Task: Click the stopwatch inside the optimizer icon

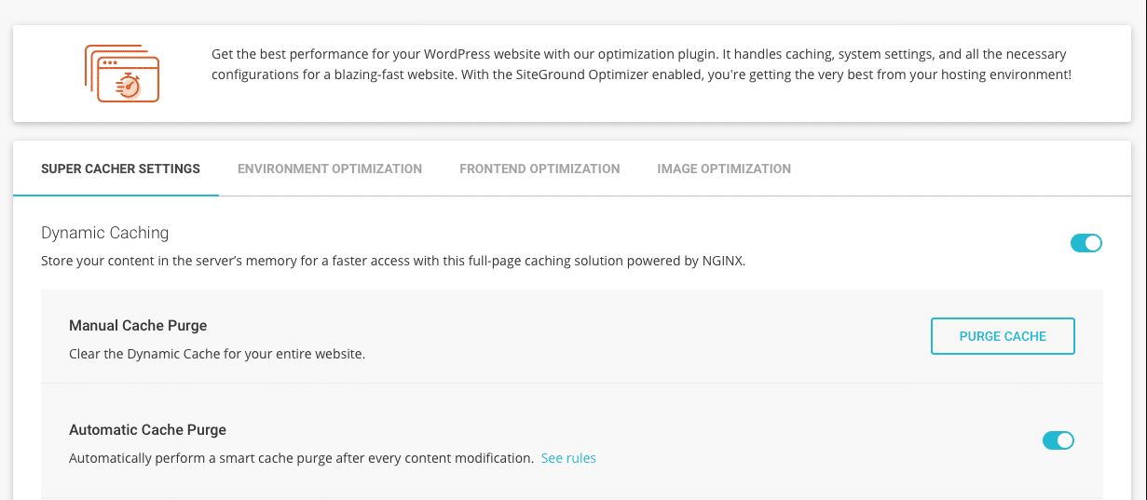Action: point(130,86)
